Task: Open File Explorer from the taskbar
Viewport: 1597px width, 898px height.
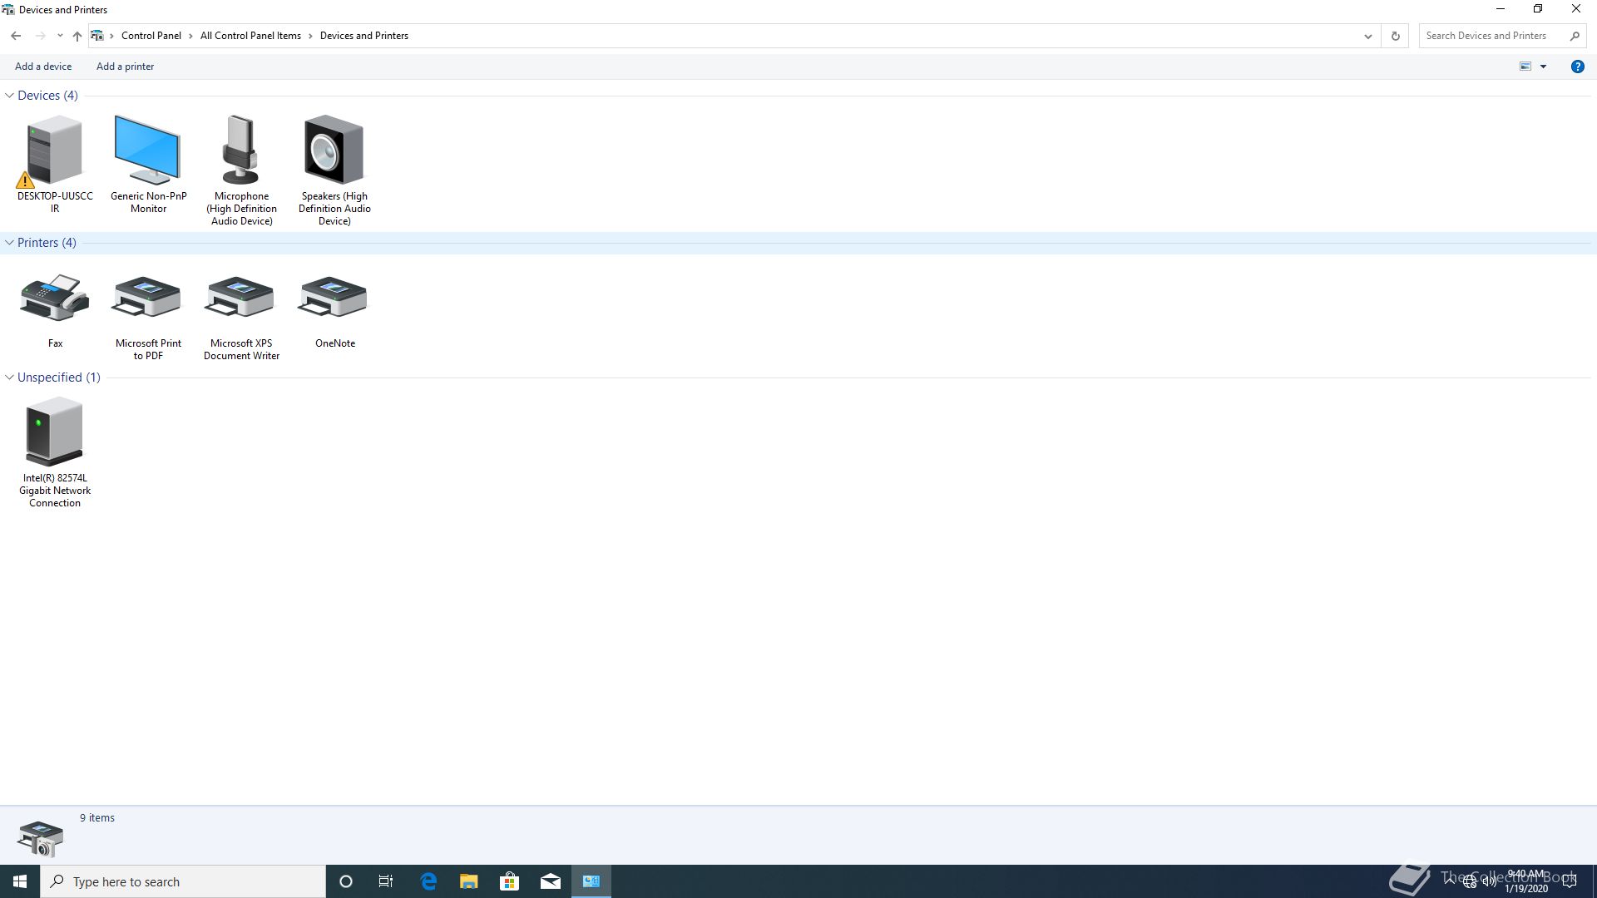Action: 468,881
